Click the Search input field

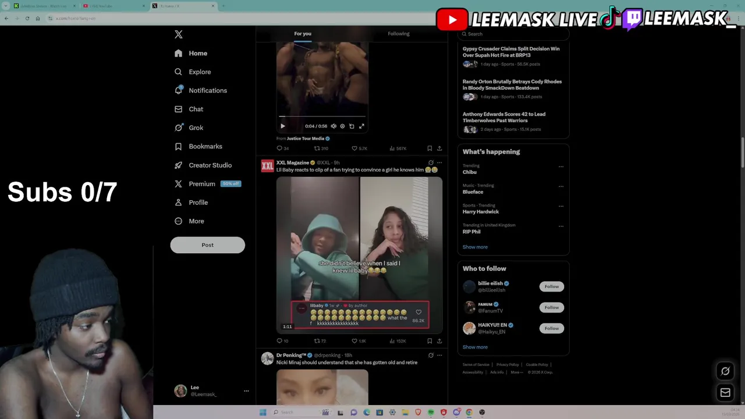click(x=513, y=34)
